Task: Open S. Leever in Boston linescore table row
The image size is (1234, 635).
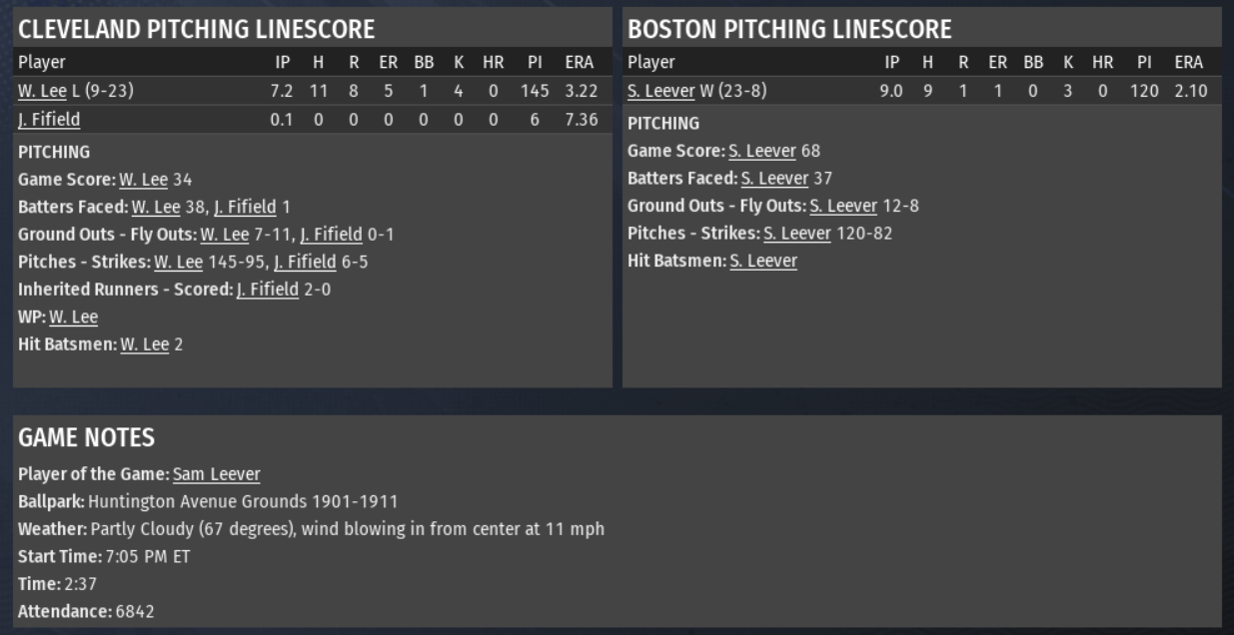Action: pos(660,91)
